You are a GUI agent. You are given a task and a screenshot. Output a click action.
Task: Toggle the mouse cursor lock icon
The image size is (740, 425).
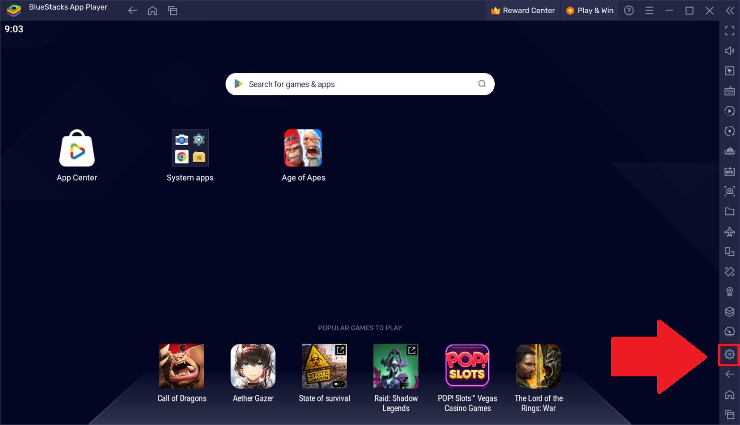click(x=729, y=71)
